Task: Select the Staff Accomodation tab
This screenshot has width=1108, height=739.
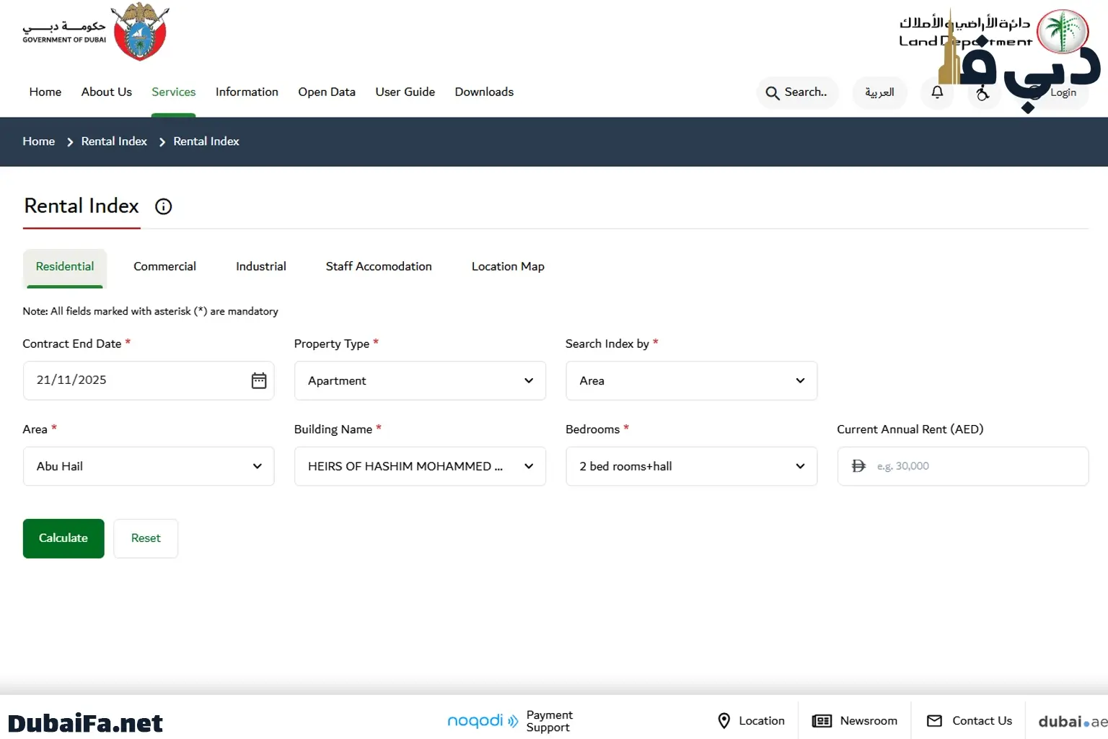Action: pos(379,266)
